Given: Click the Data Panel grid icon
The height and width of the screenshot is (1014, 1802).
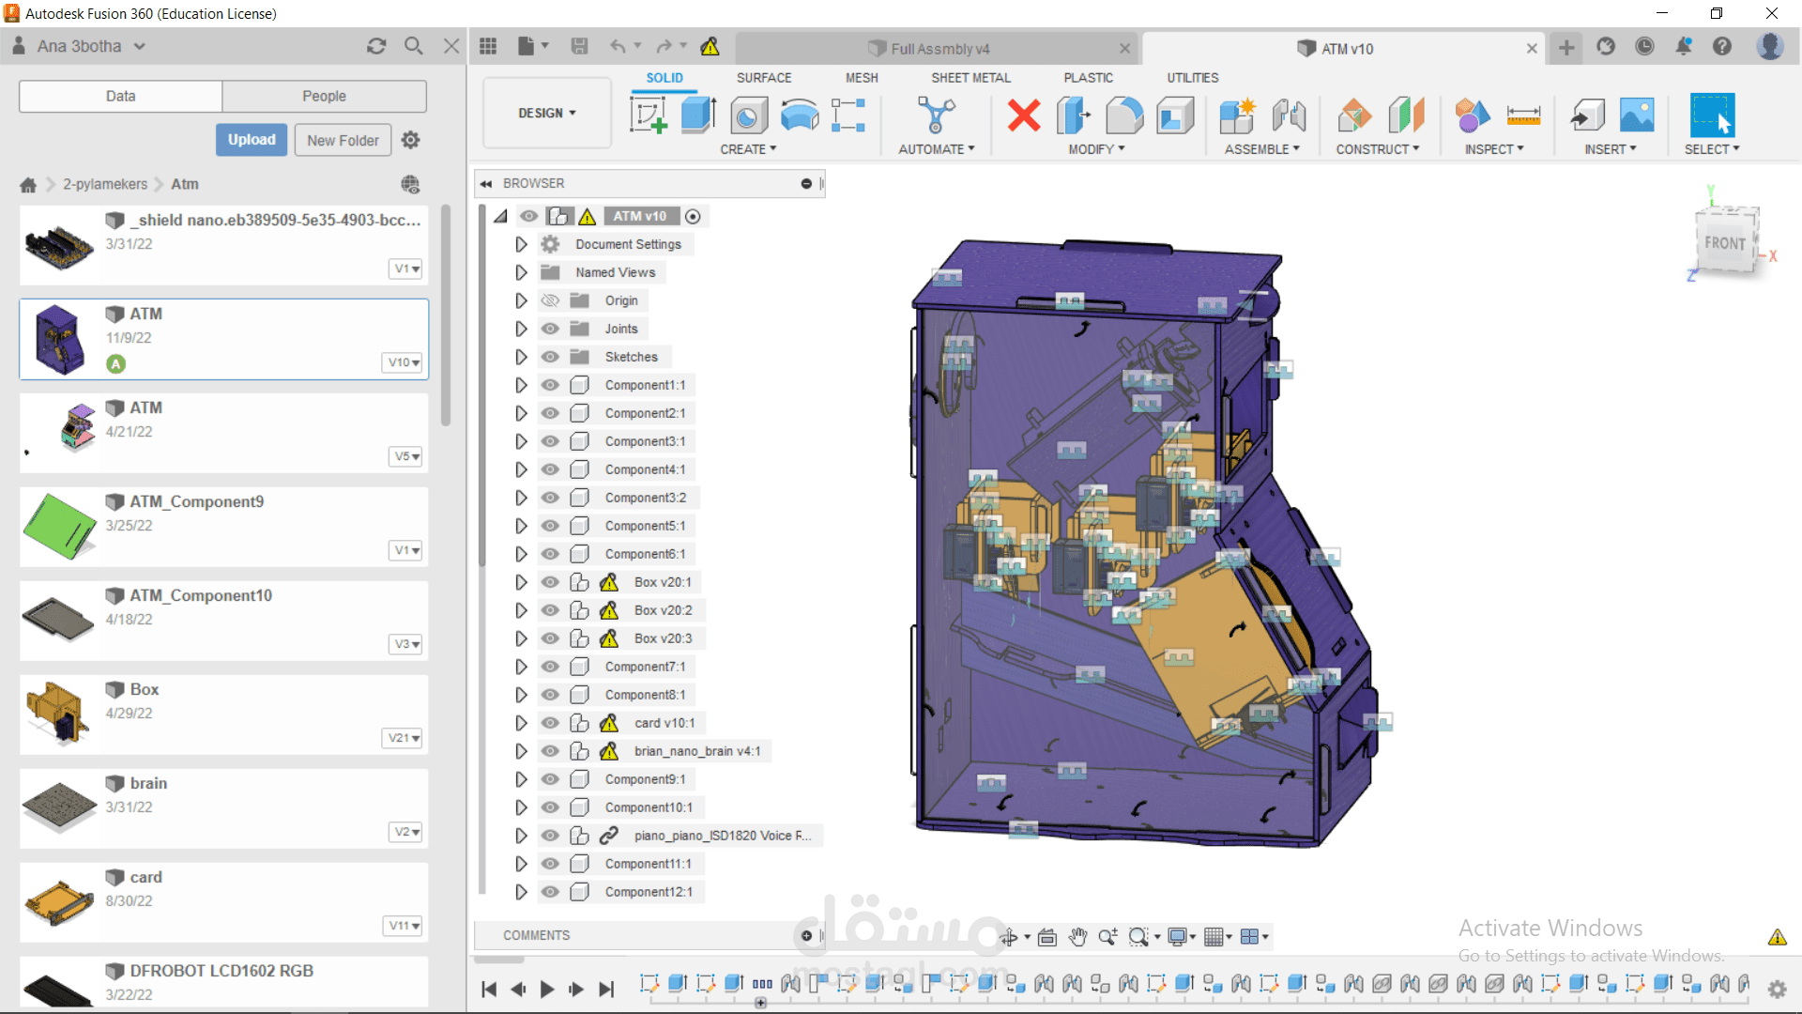Looking at the screenshot, I should 488,46.
